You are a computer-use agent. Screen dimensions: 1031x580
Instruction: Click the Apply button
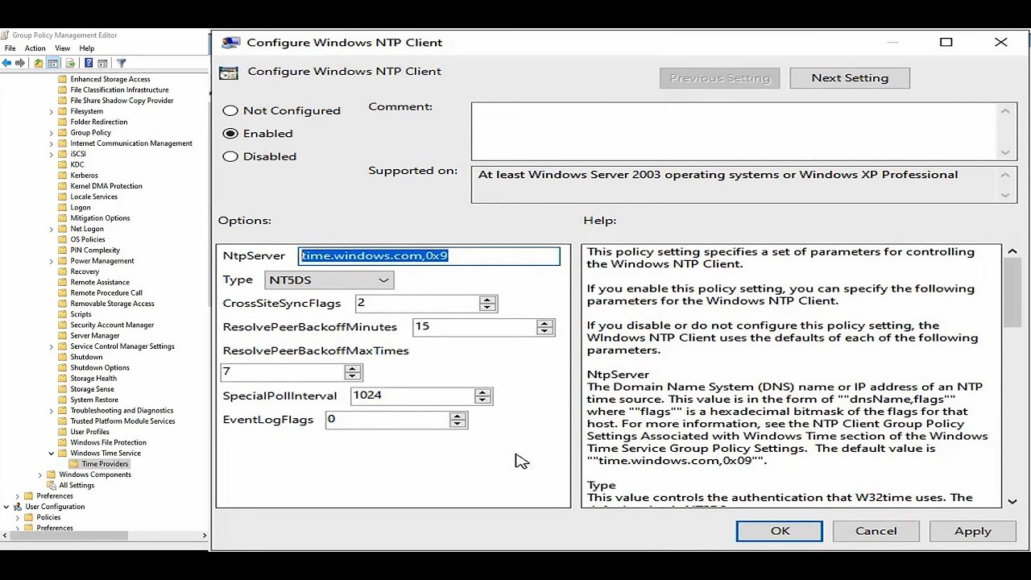click(x=972, y=531)
